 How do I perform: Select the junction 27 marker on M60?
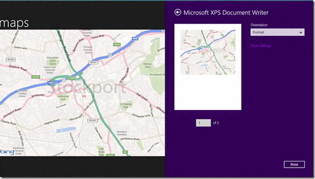[x=110, y=55]
